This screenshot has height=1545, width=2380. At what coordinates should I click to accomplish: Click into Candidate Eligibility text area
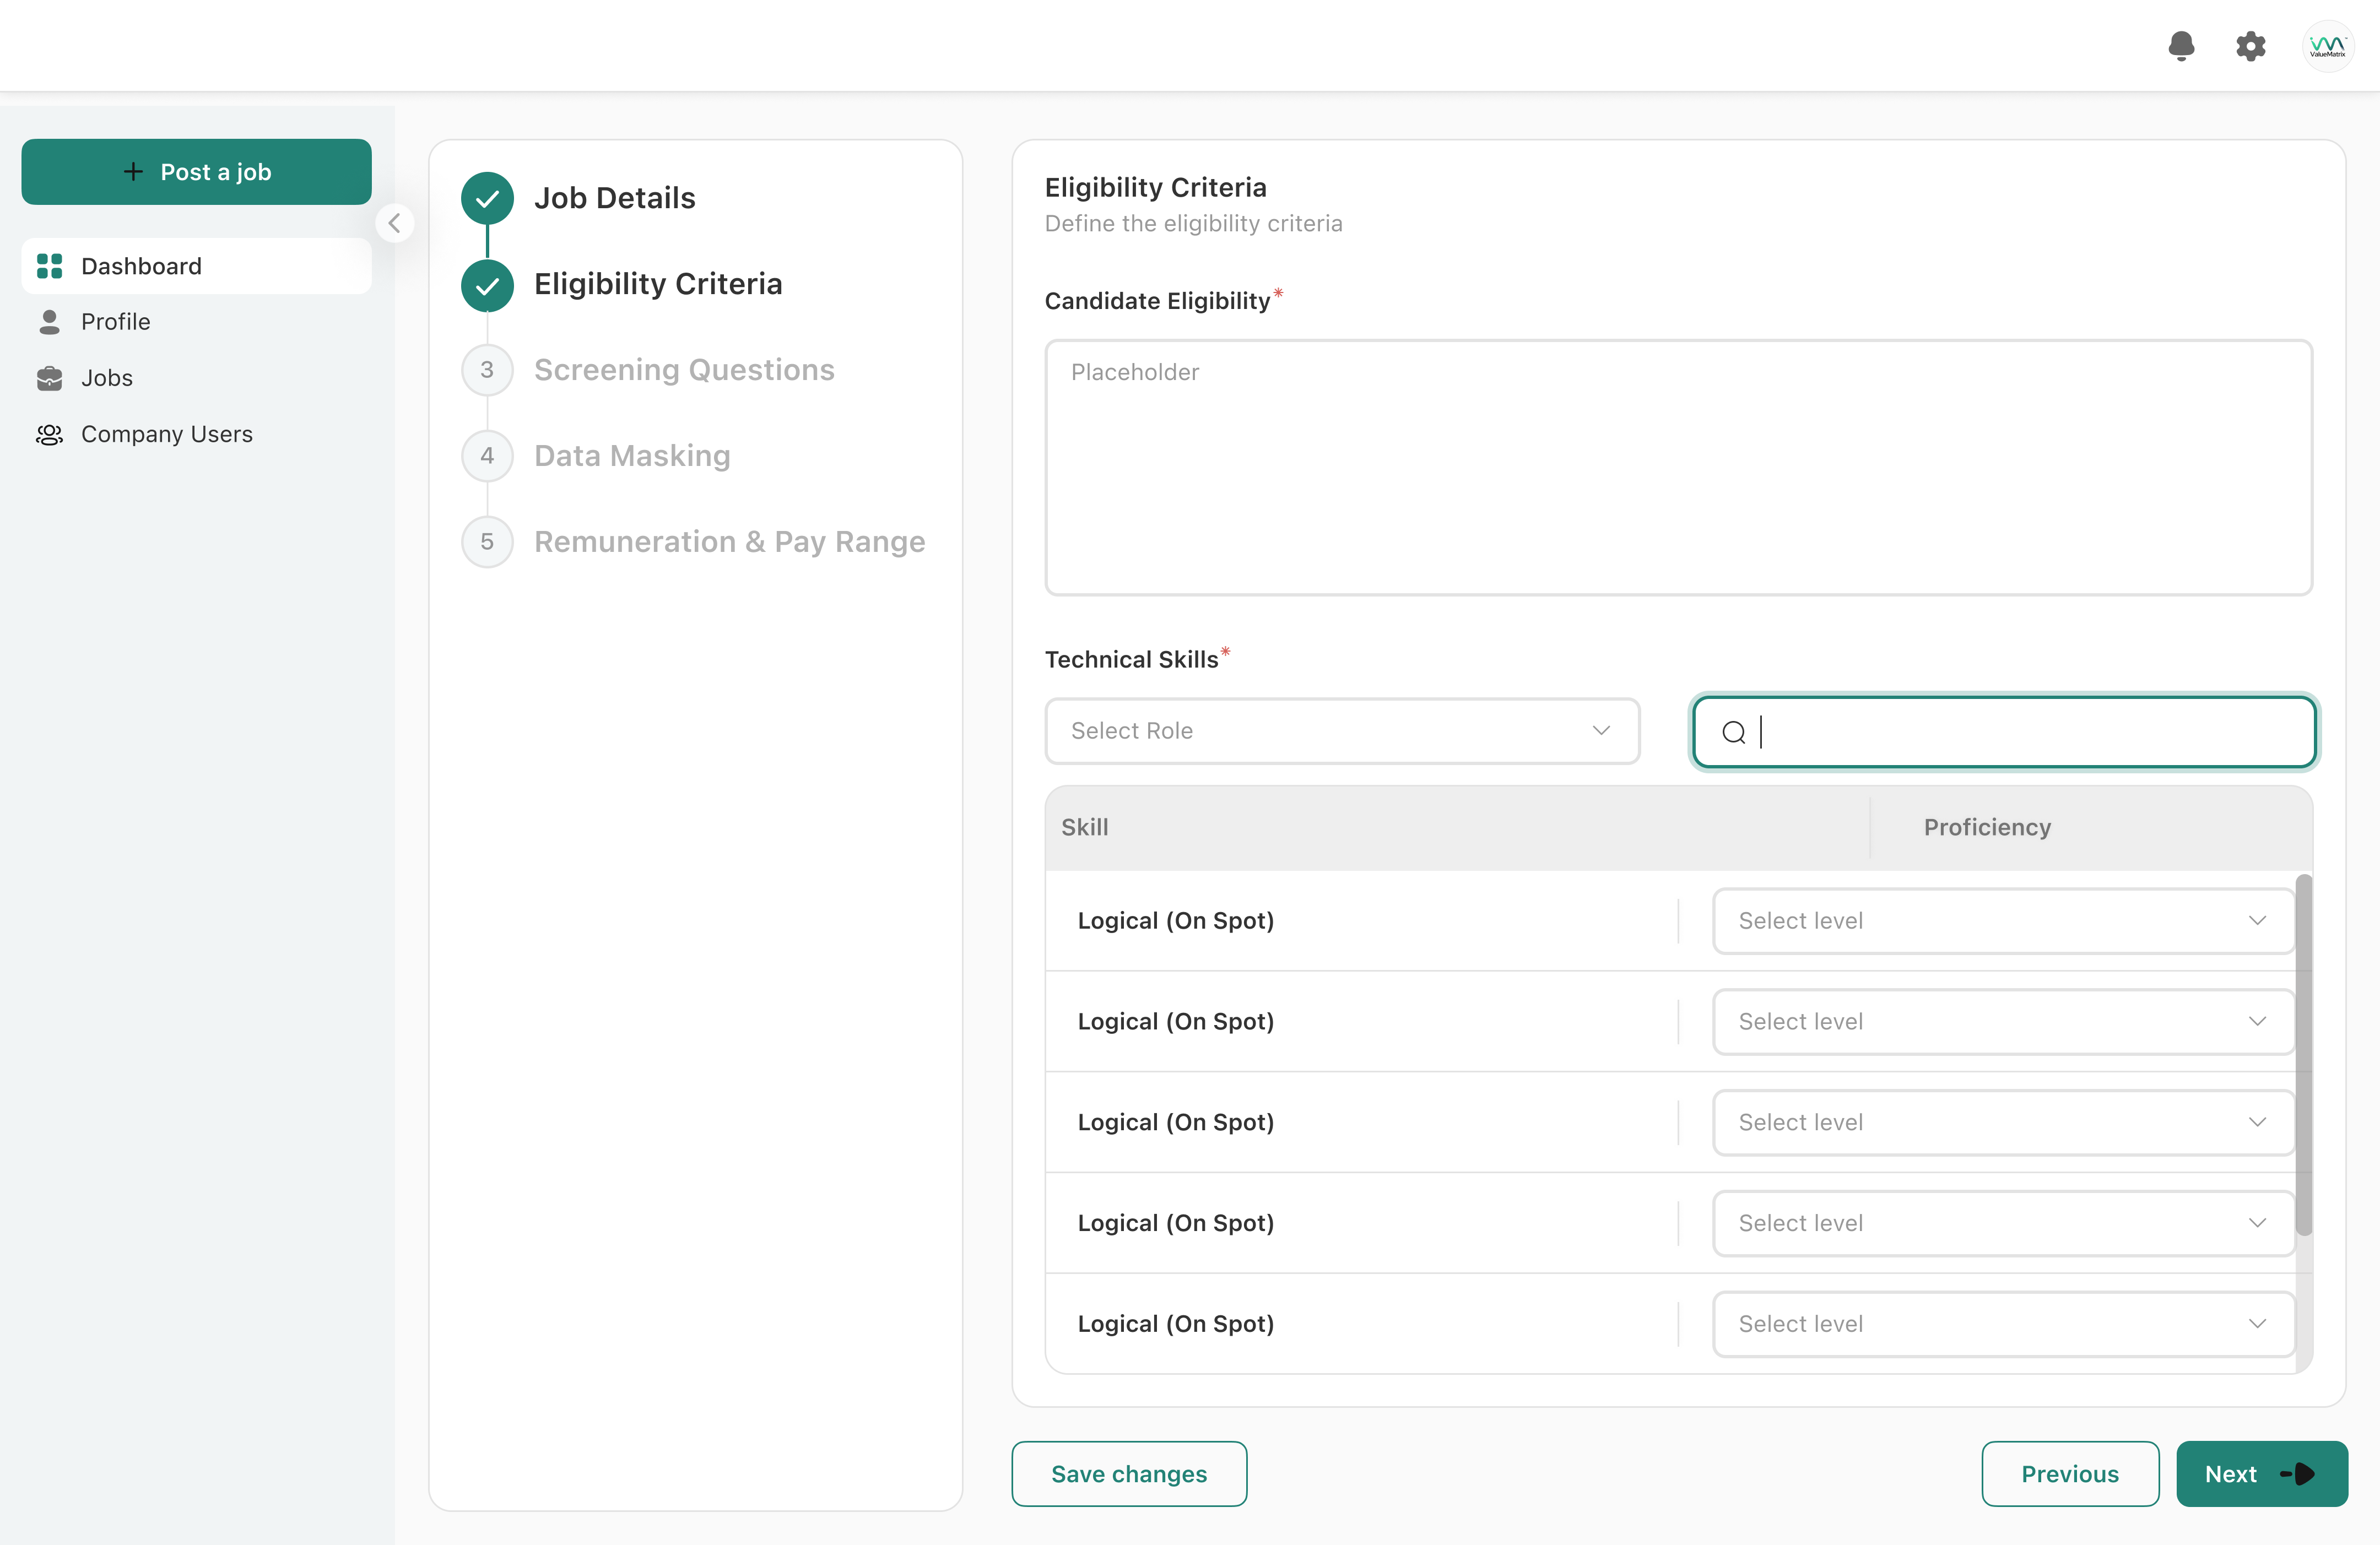[1678, 467]
